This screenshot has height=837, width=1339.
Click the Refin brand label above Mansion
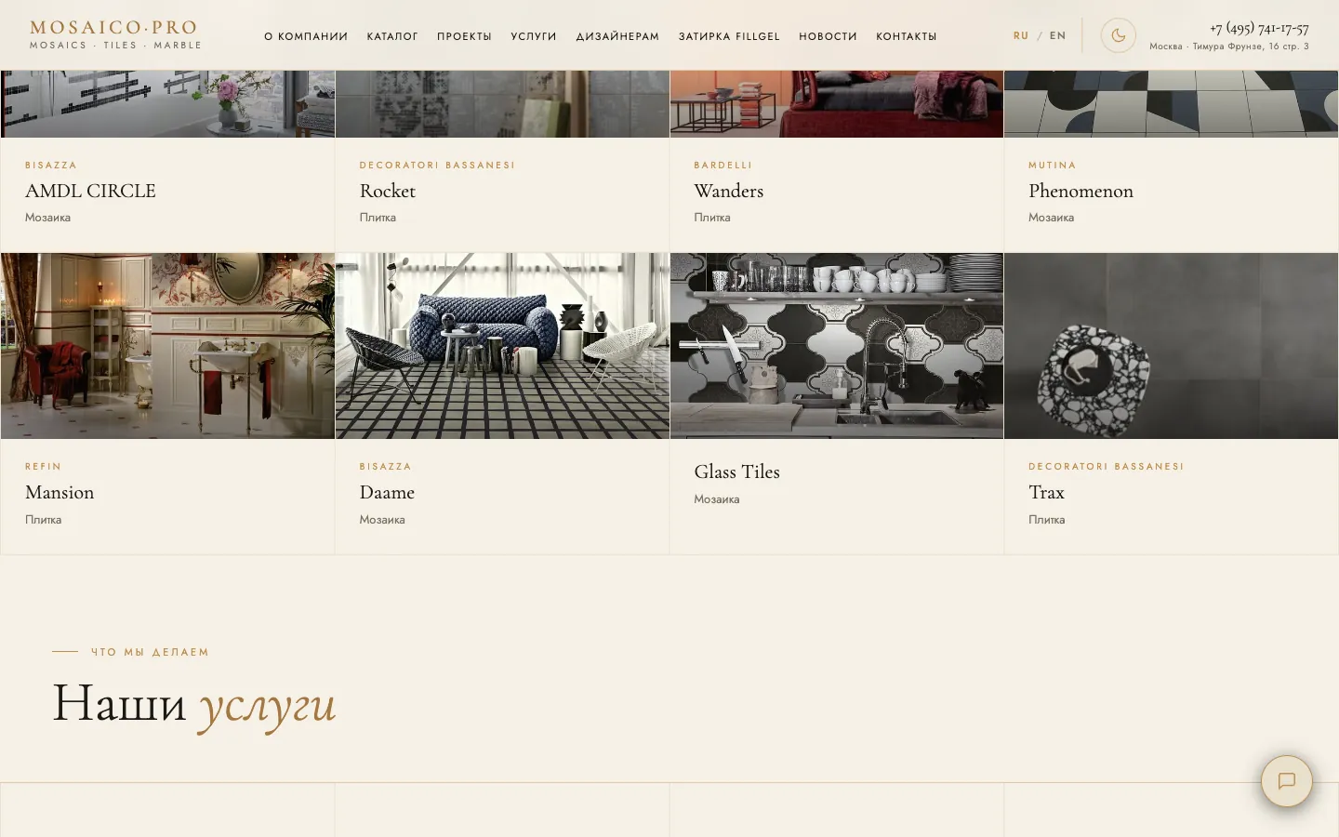click(x=43, y=467)
